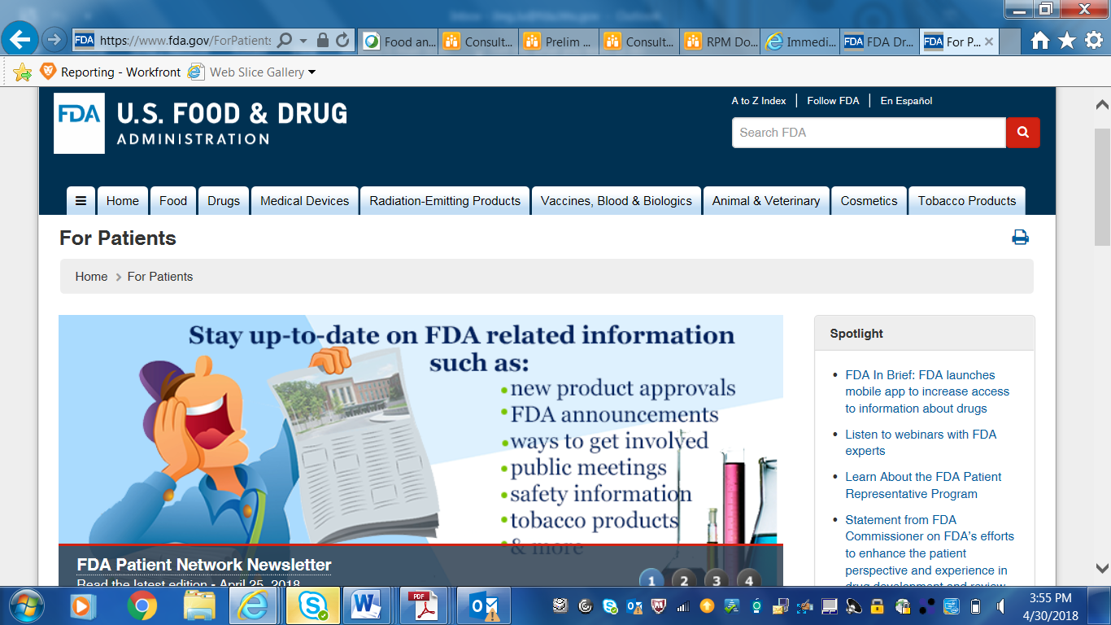Open 'Listen to webinars with FDA experts' link
The image size is (1111, 625).
coord(921,443)
